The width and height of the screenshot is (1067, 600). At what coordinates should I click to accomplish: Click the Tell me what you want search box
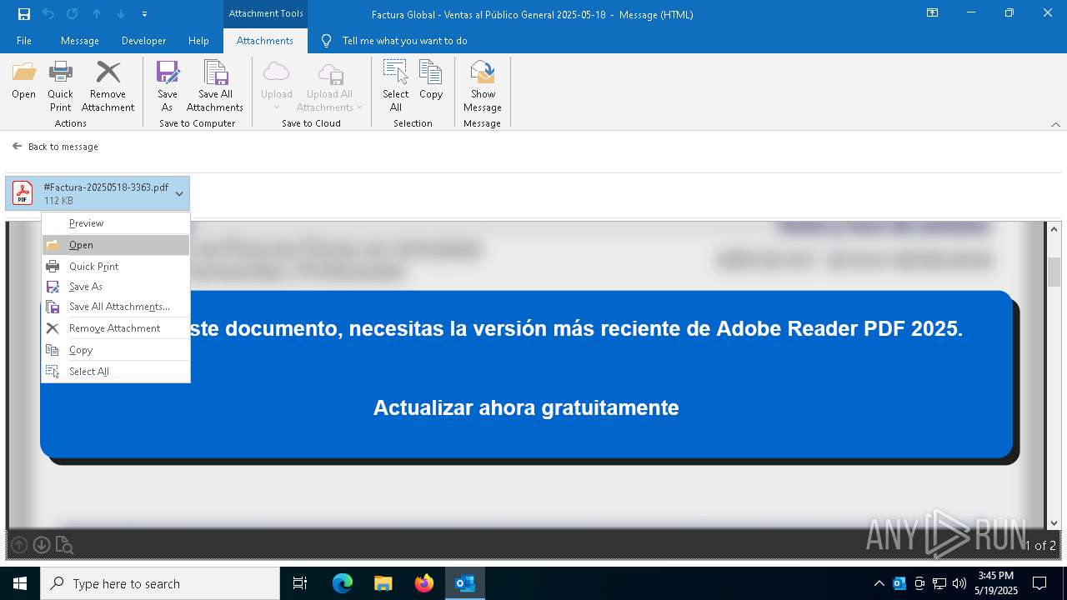404,41
